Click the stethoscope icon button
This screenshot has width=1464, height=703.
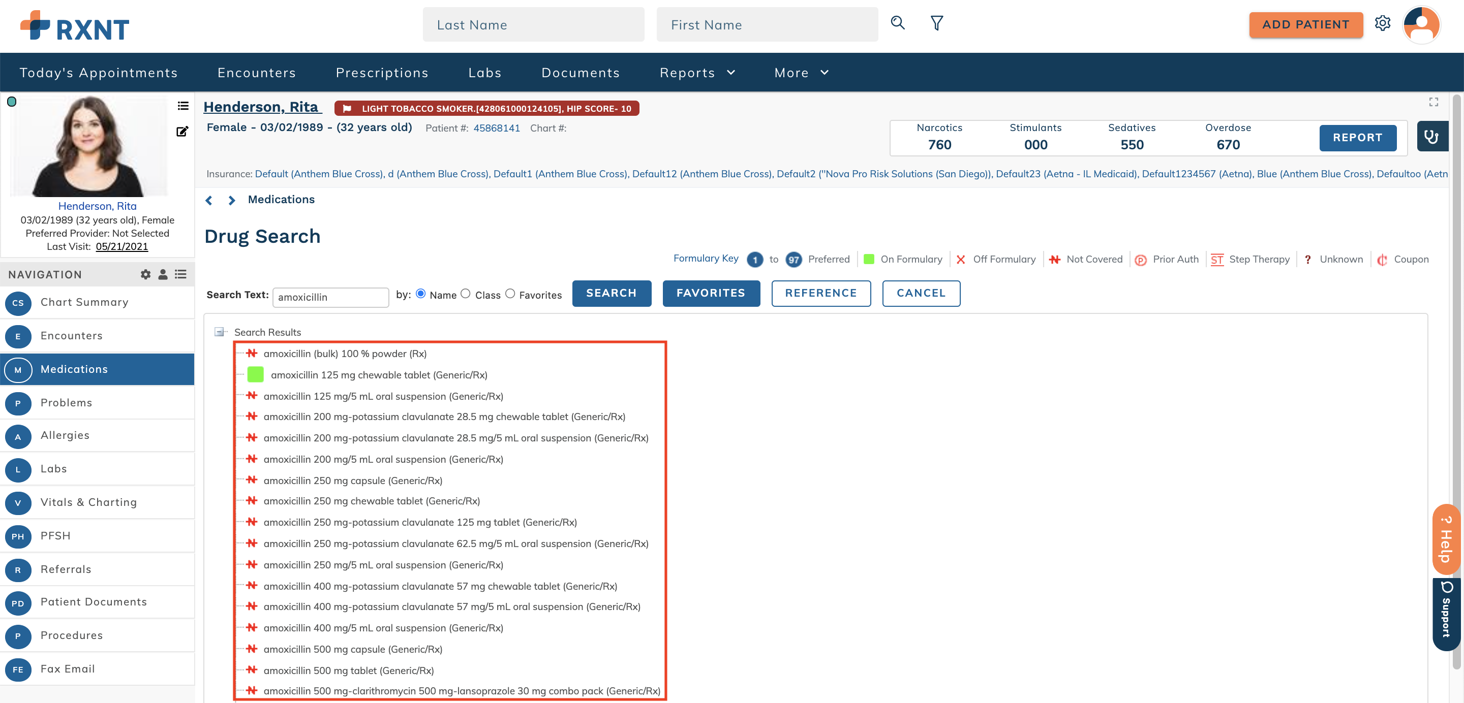tap(1431, 136)
